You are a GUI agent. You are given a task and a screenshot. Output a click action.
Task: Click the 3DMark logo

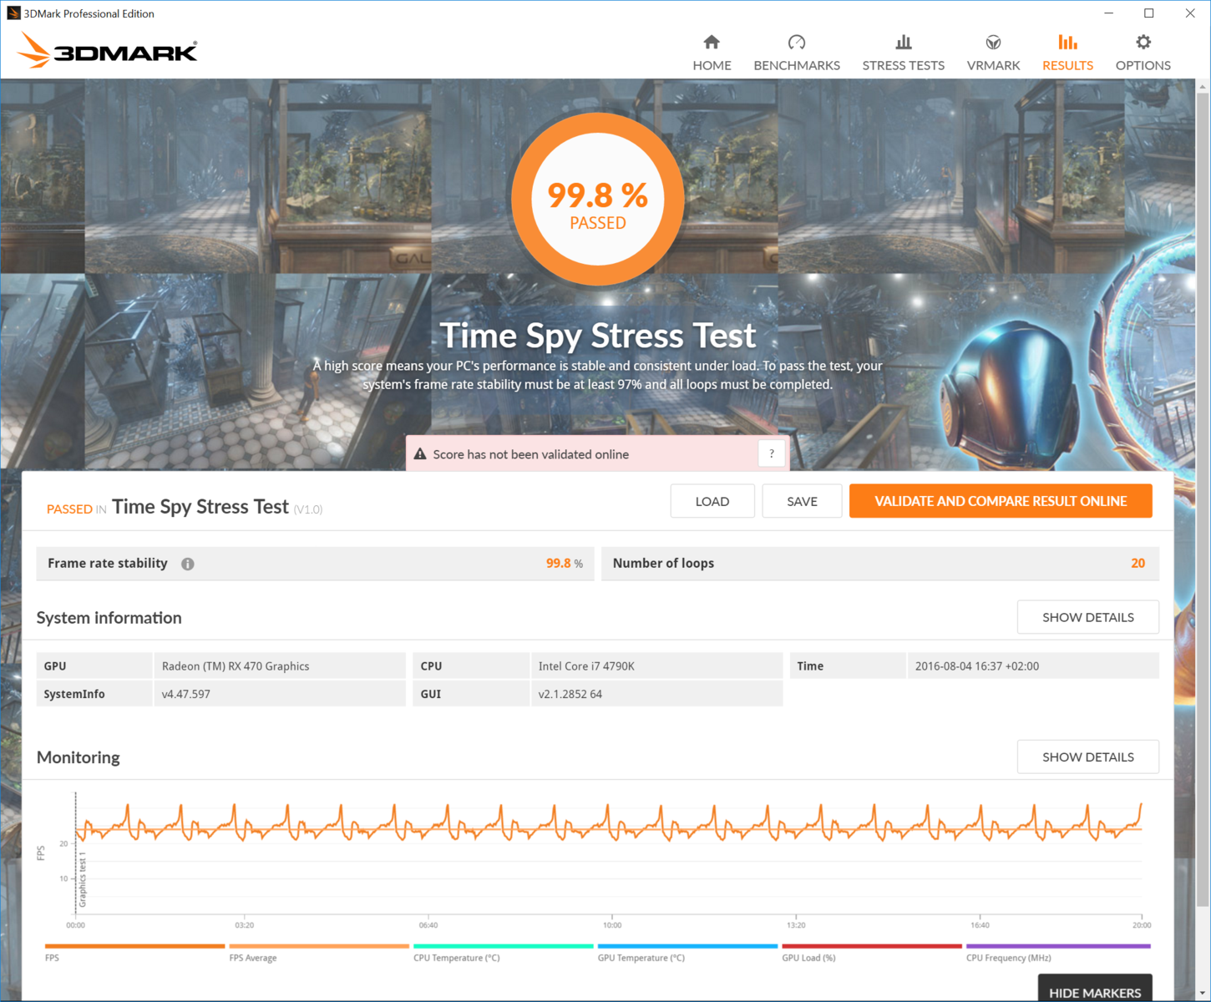point(108,51)
